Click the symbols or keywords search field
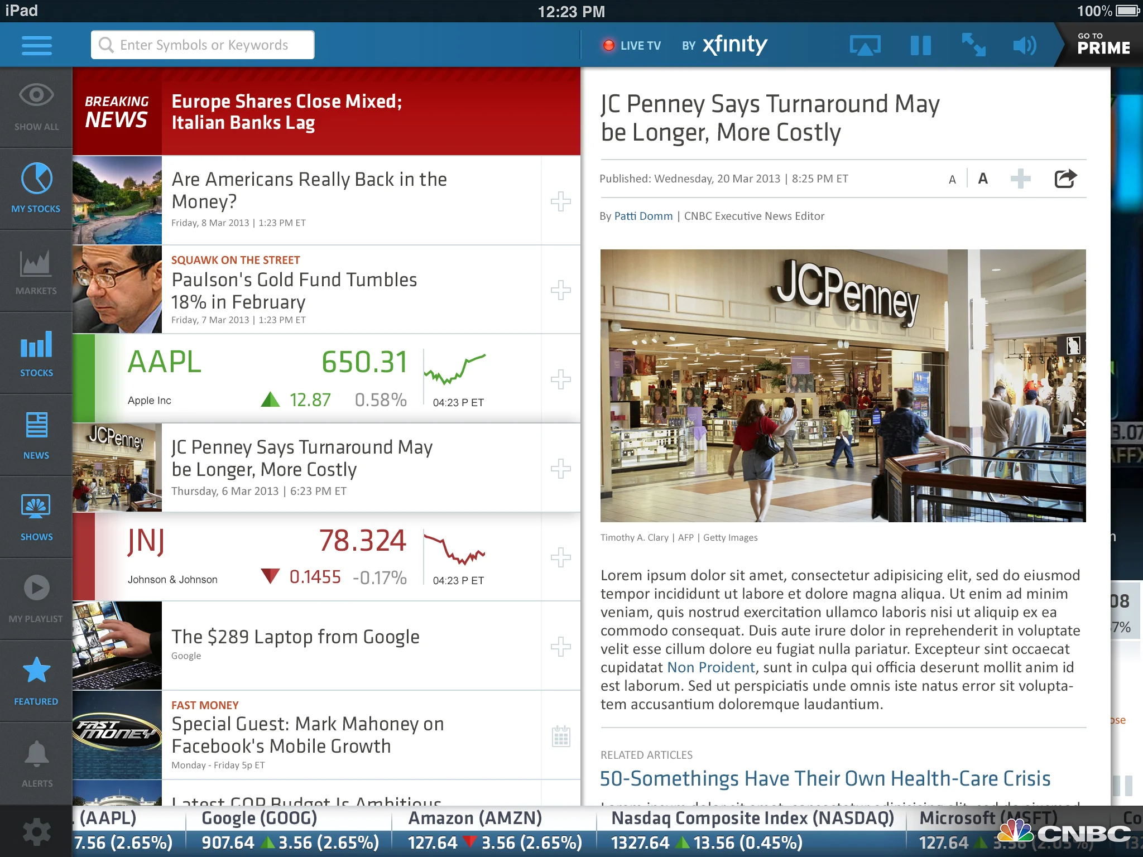The image size is (1143, 857). click(203, 45)
